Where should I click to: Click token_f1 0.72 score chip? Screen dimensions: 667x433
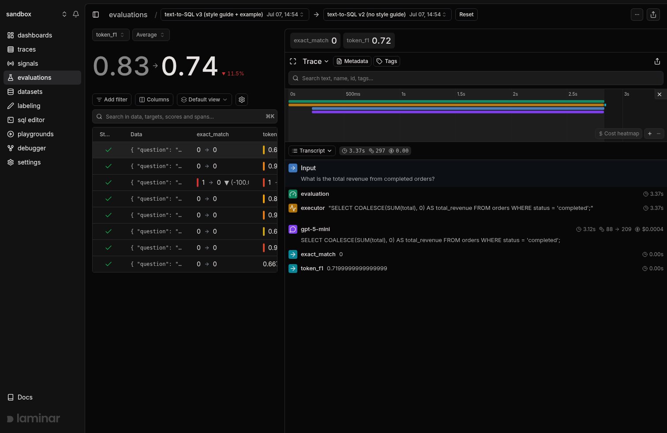pyautogui.click(x=369, y=41)
